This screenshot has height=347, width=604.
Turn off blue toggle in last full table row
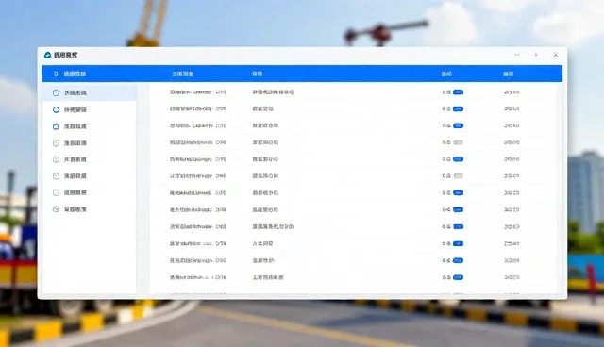tap(458, 277)
